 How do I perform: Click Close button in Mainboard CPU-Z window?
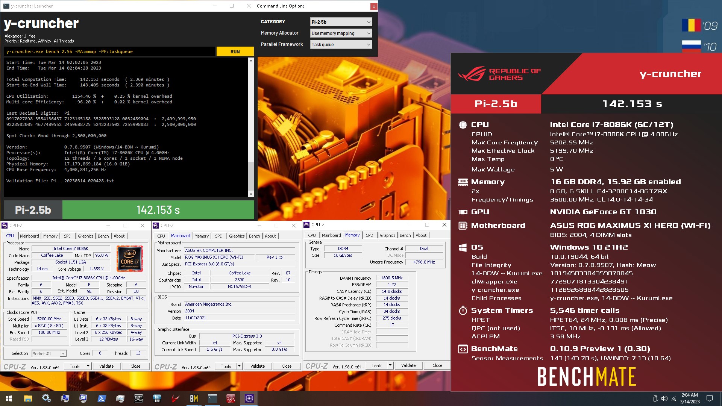pyautogui.click(x=287, y=366)
